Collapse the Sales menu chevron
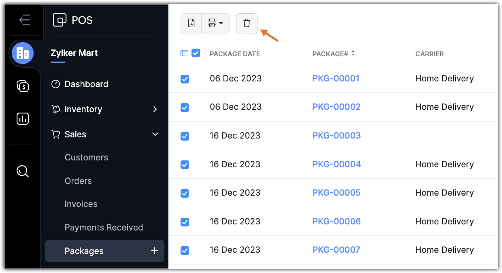This screenshot has height=273, width=502. point(155,134)
